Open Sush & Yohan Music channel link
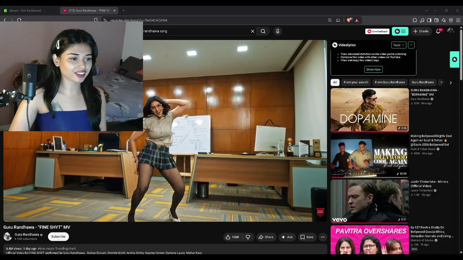 pos(423,149)
